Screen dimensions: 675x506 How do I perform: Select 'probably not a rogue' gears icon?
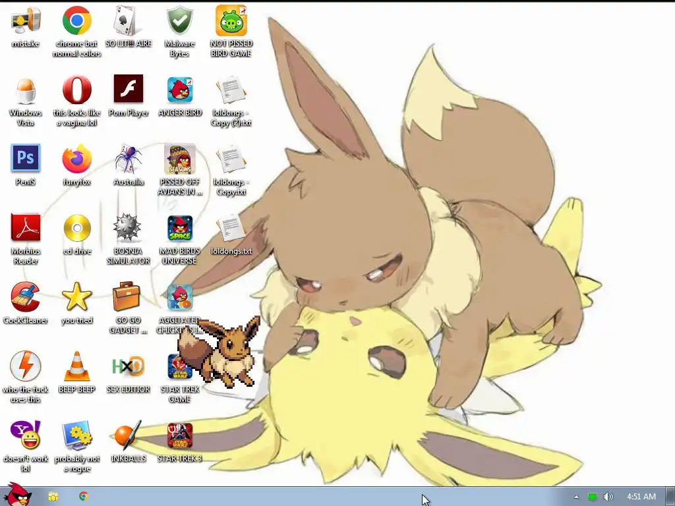pos(76,436)
